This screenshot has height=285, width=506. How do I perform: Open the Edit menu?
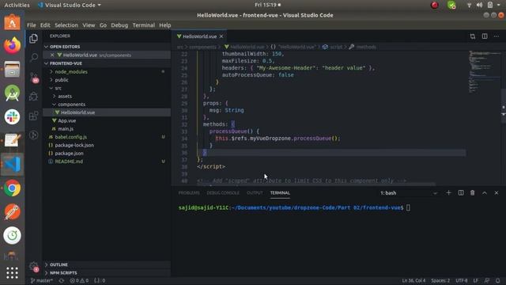pos(45,25)
